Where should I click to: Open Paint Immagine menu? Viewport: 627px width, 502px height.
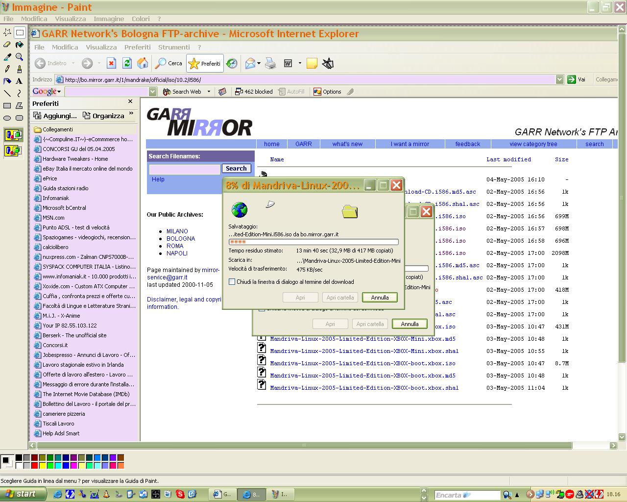(109, 19)
